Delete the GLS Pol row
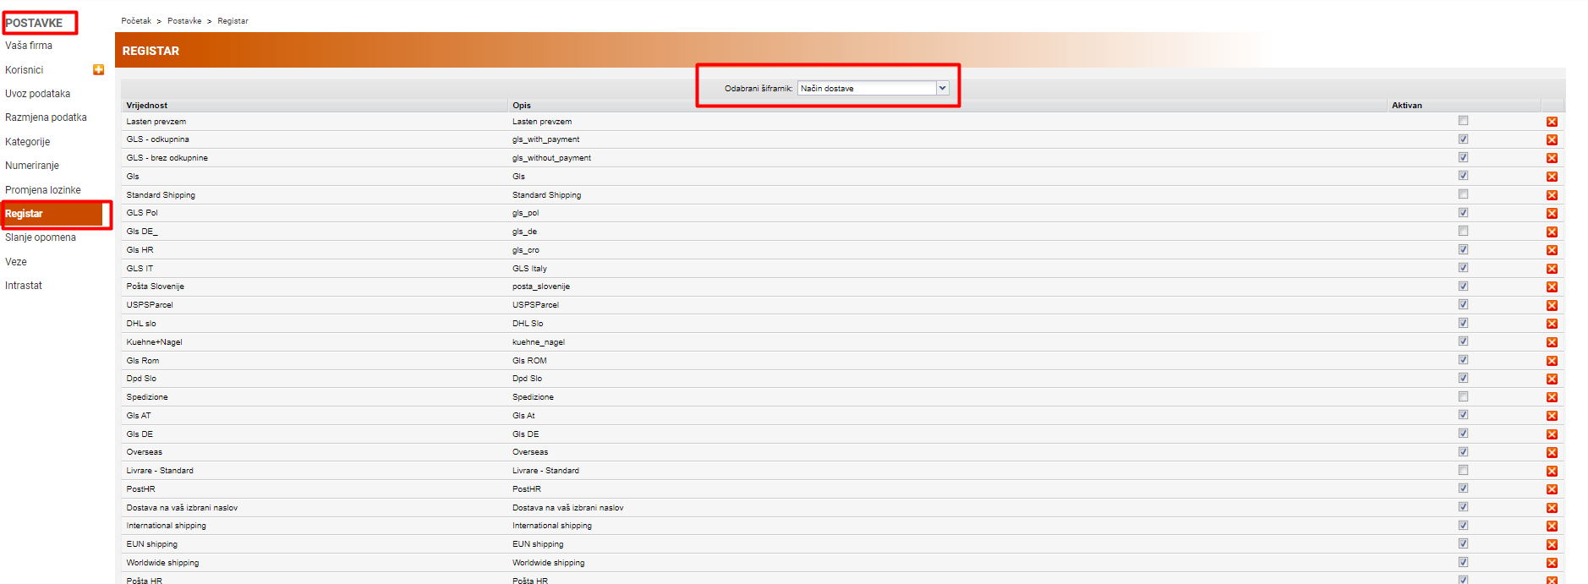 (x=1552, y=214)
